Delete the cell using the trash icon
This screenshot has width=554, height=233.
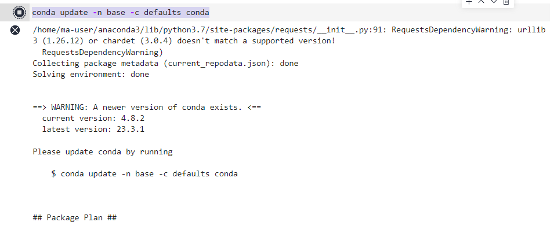(506, 2)
